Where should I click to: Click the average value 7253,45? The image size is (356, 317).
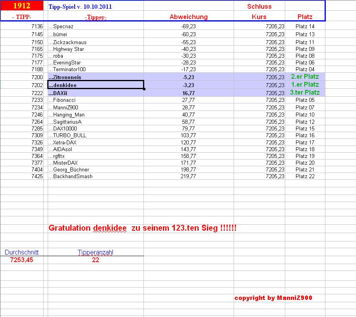tap(21, 260)
